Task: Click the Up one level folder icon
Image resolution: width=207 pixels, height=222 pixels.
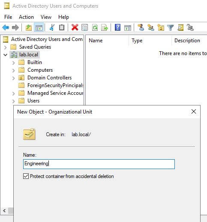Action: [x=29, y=27]
